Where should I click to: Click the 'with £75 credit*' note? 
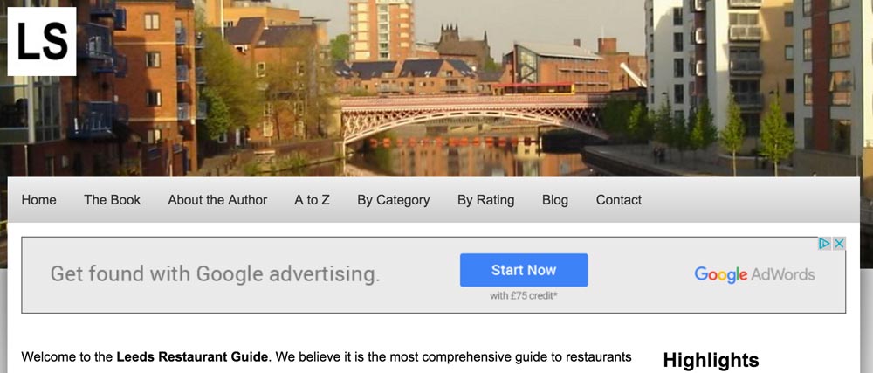(523, 295)
